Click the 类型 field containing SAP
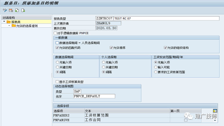 77,91
